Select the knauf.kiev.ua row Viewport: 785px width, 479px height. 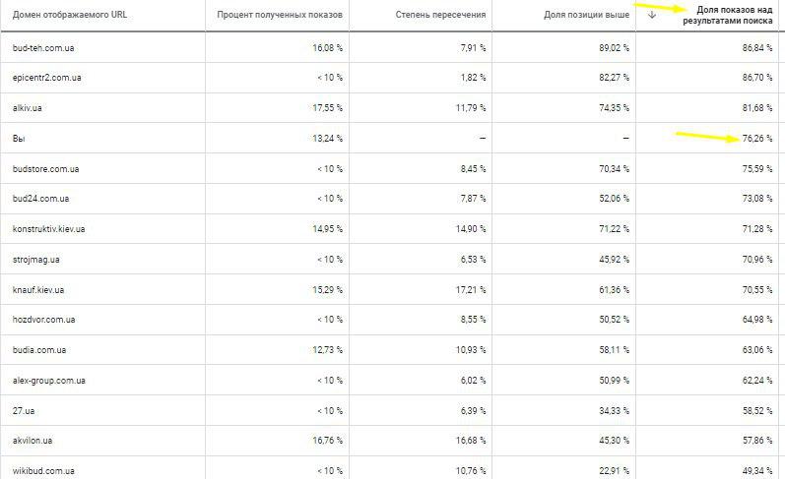pos(38,290)
